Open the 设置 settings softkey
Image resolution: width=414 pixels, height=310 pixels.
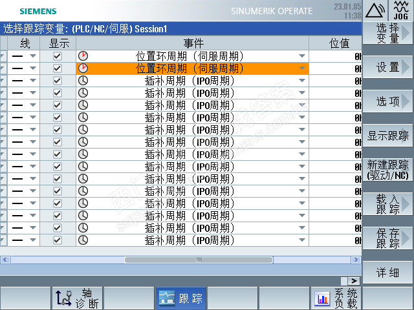(x=387, y=67)
